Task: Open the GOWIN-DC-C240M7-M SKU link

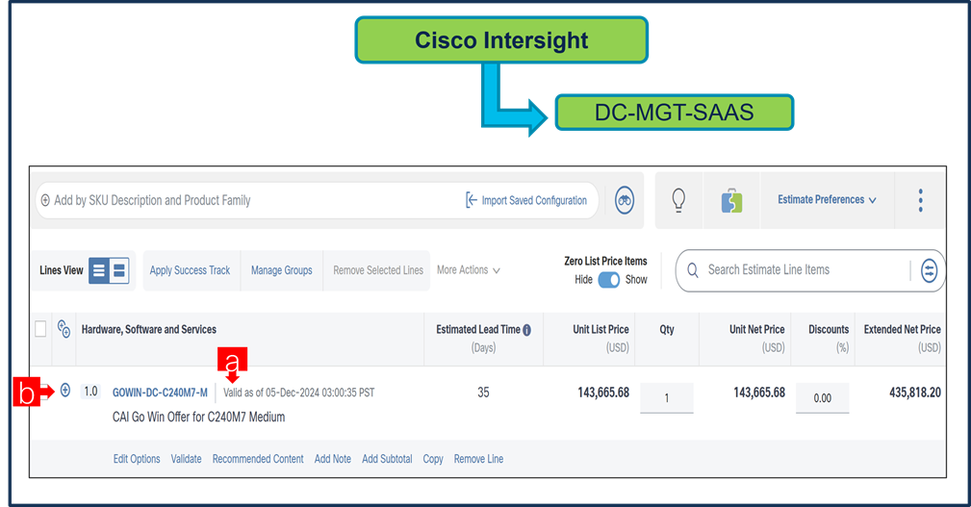Action: pos(160,393)
